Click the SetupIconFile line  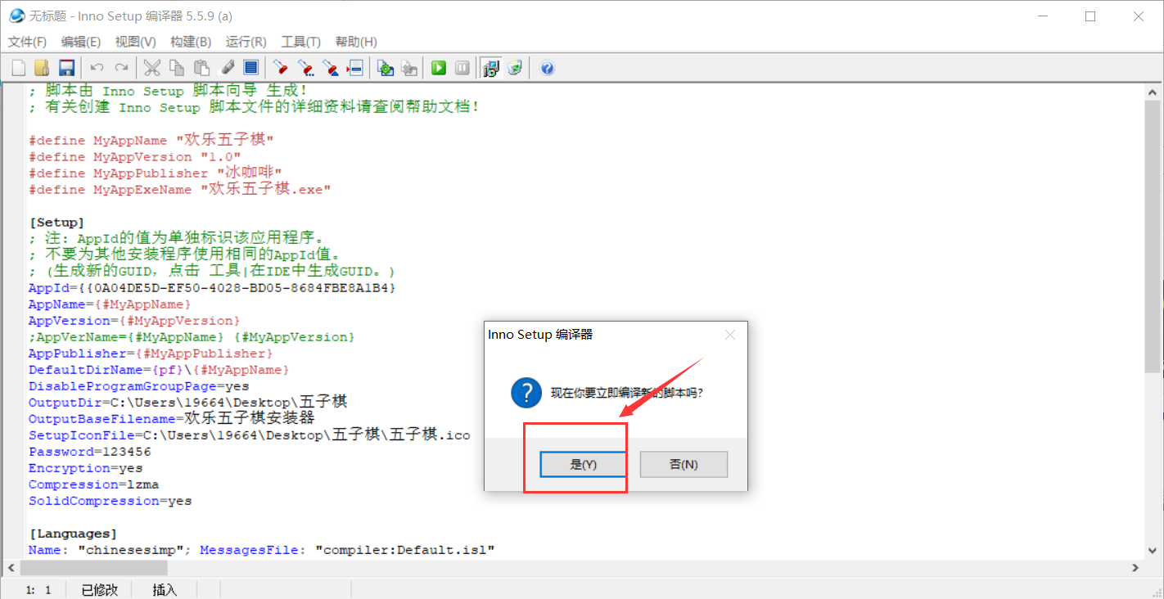250,435
